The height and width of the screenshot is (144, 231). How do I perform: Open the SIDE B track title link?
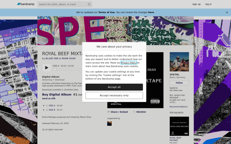(x=52, y=110)
